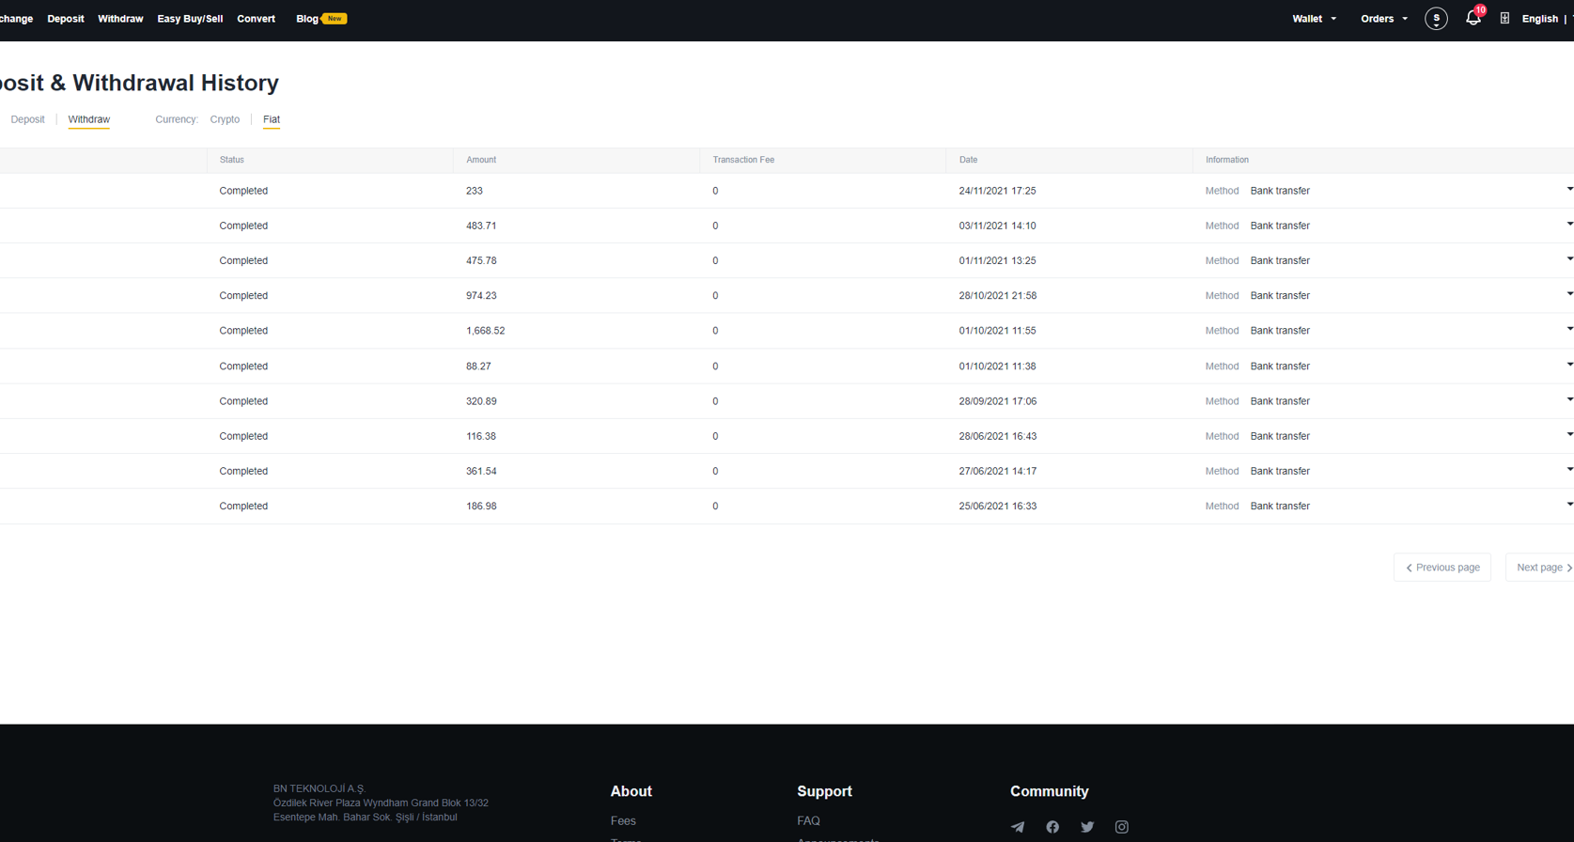Expand details of the 1,668.52 withdrawal row
The image size is (1574, 842).
pos(1568,330)
